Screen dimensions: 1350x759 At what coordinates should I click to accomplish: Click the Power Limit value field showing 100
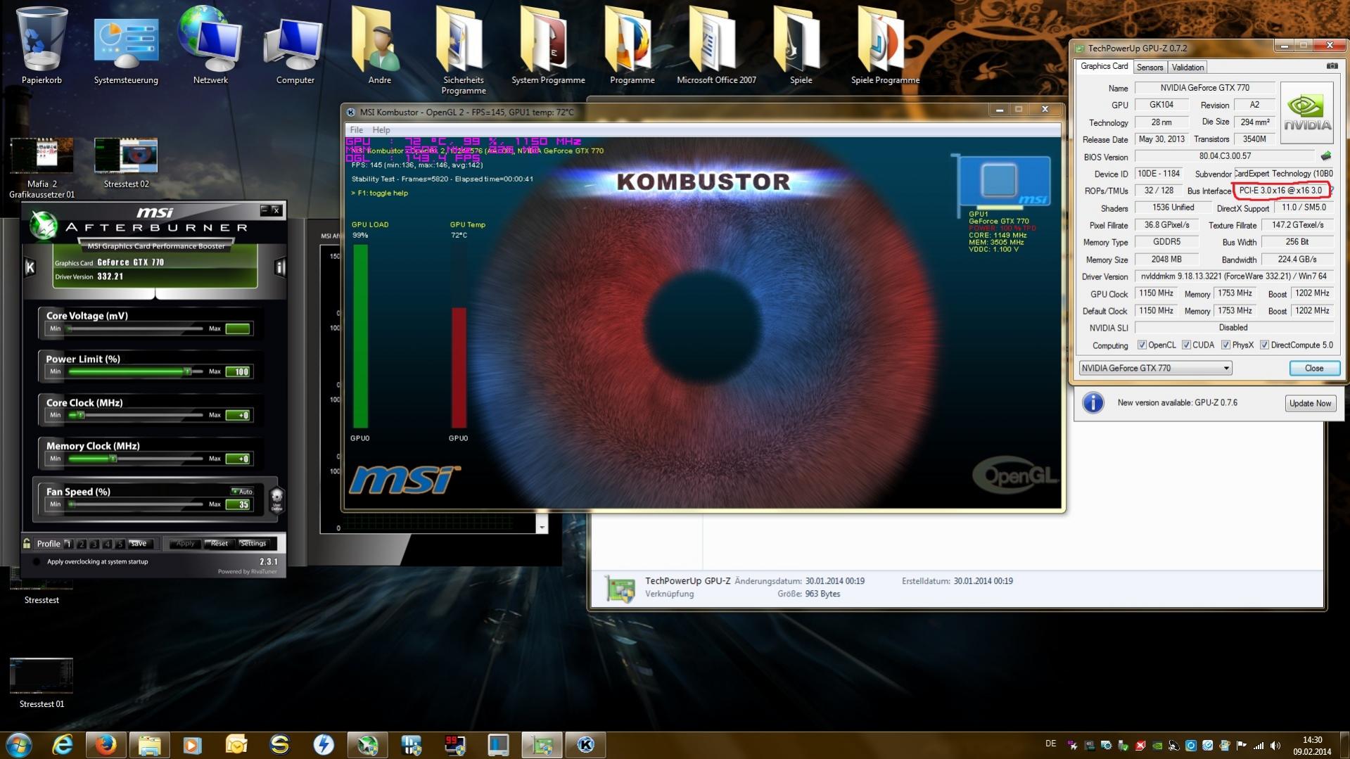coord(238,371)
